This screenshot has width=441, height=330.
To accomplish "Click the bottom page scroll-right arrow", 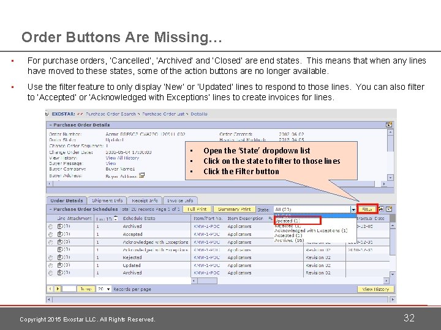I will [x=393, y=299].
